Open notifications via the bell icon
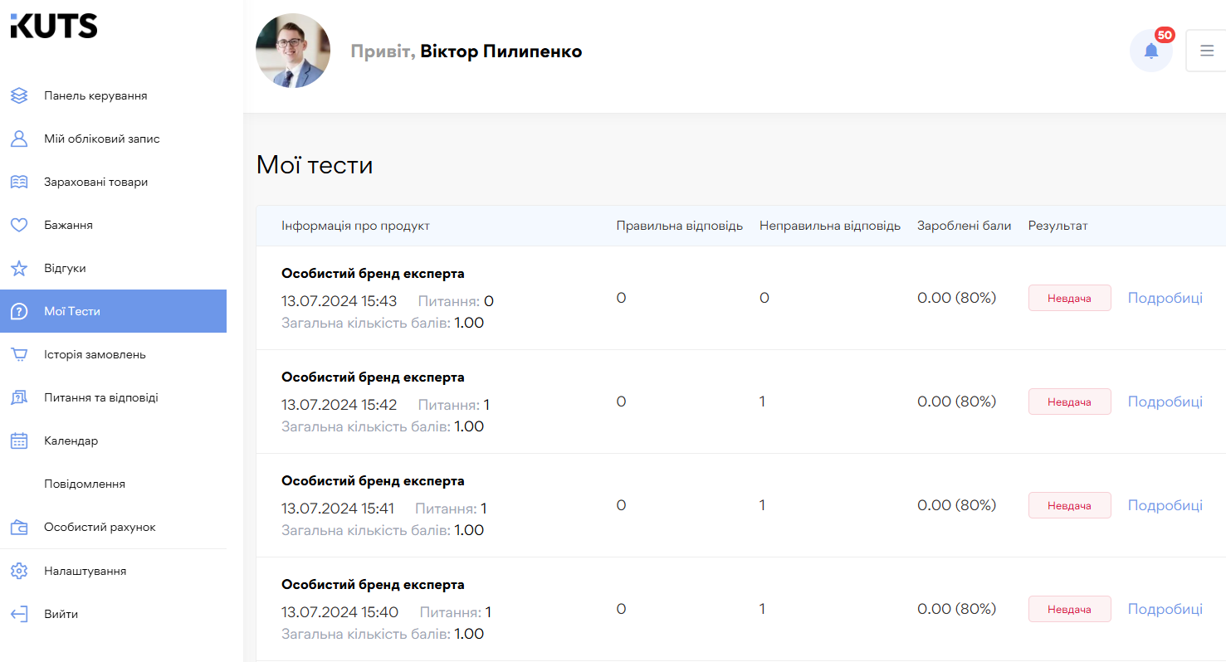Screen dimensions: 1226x662 click(1151, 51)
